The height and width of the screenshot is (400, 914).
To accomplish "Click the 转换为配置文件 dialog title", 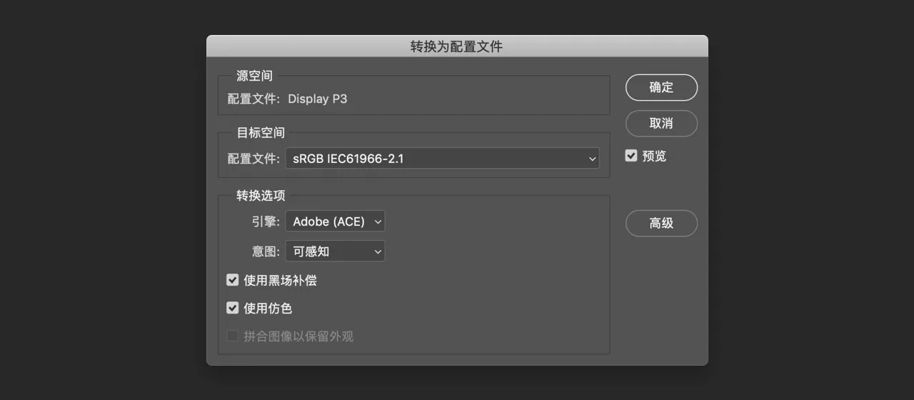I will click(x=456, y=46).
